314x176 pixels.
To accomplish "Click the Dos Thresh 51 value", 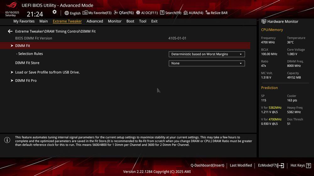I will point(289,124).
